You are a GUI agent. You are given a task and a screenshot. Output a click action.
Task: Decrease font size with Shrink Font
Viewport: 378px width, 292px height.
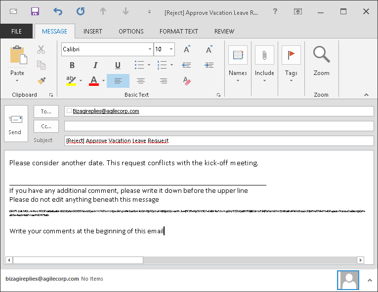209,49
